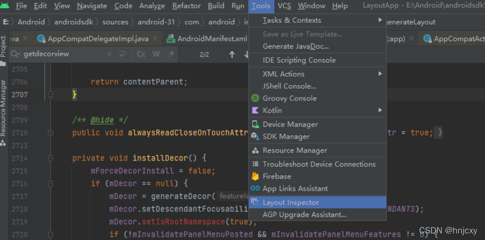Choose Generate JavaDoc... from Tools menu
Viewport: 485px width, 240px height.
coord(318,46)
